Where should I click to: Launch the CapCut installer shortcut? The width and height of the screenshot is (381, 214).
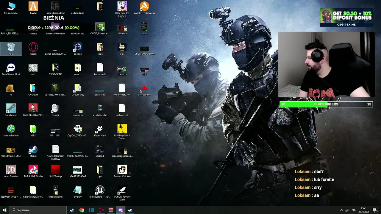point(78,130)
